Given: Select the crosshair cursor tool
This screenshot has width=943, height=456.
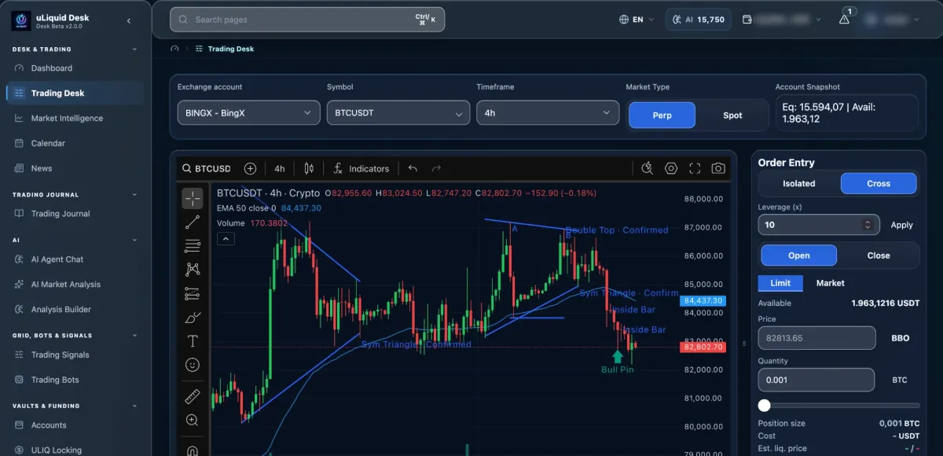Looking at the screenshot, I should [193, 198].
